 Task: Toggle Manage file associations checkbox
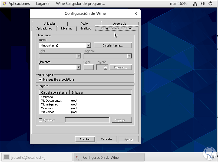point(41,80)
